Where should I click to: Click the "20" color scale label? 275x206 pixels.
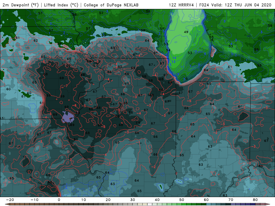(108, 200)
